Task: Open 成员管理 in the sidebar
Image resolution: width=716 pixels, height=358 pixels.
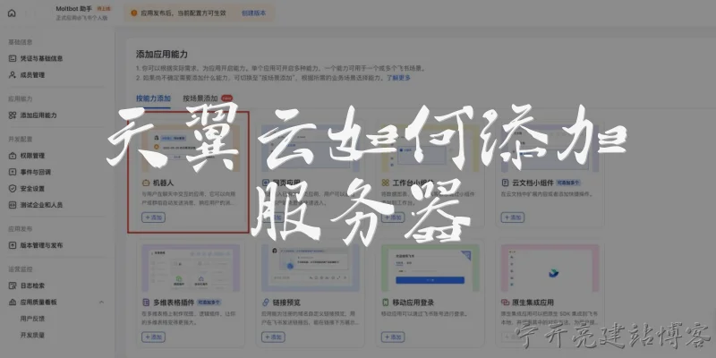Action: click(32, 75)
